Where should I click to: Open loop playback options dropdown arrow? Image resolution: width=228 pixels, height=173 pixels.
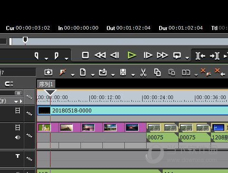(x=187, y=58)
